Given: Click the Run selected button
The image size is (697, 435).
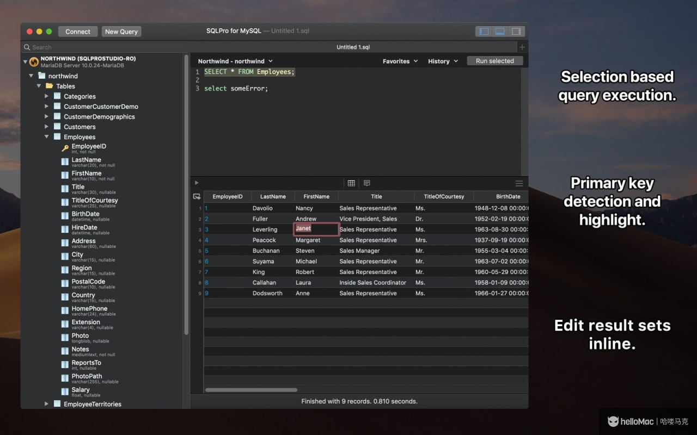Looking at the screenshot, I should click(494, 61).
